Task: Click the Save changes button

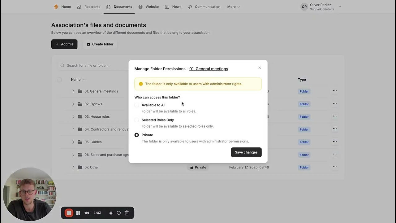Action: (246, 152)
